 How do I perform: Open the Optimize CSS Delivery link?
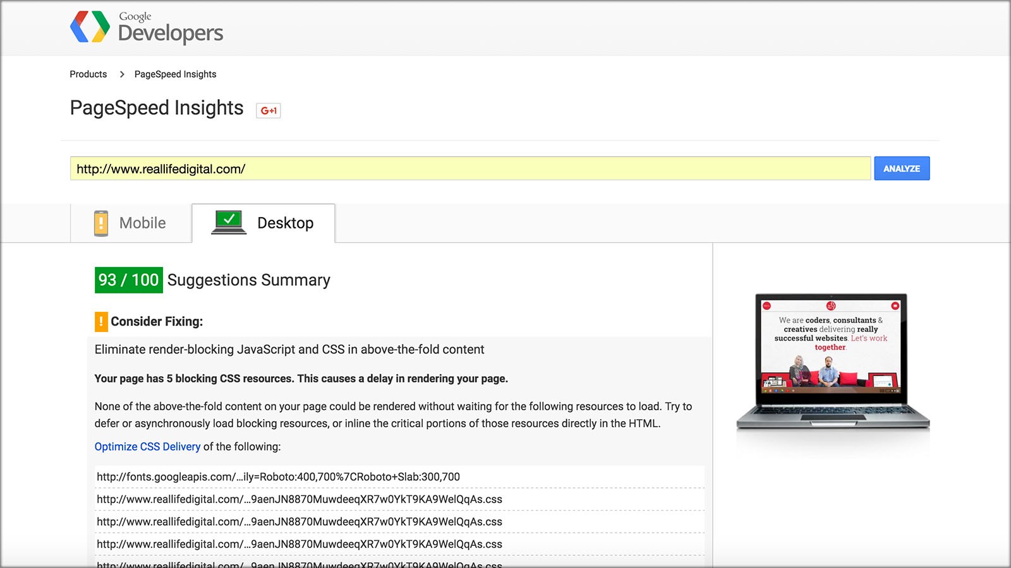(x=147, y=447)
